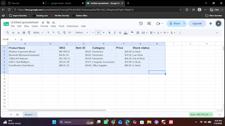Click the font size field showing 10
Screen dimensions: 225x126
tap(98, 33)
